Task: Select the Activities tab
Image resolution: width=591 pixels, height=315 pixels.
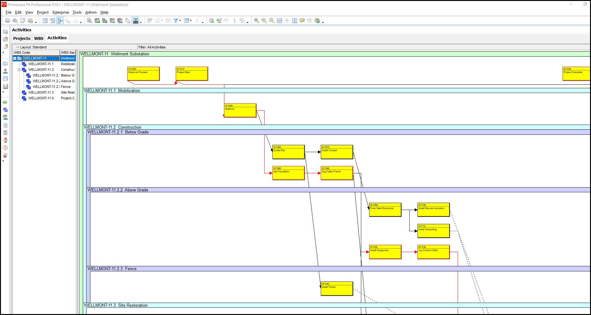Action: point(57,38)
